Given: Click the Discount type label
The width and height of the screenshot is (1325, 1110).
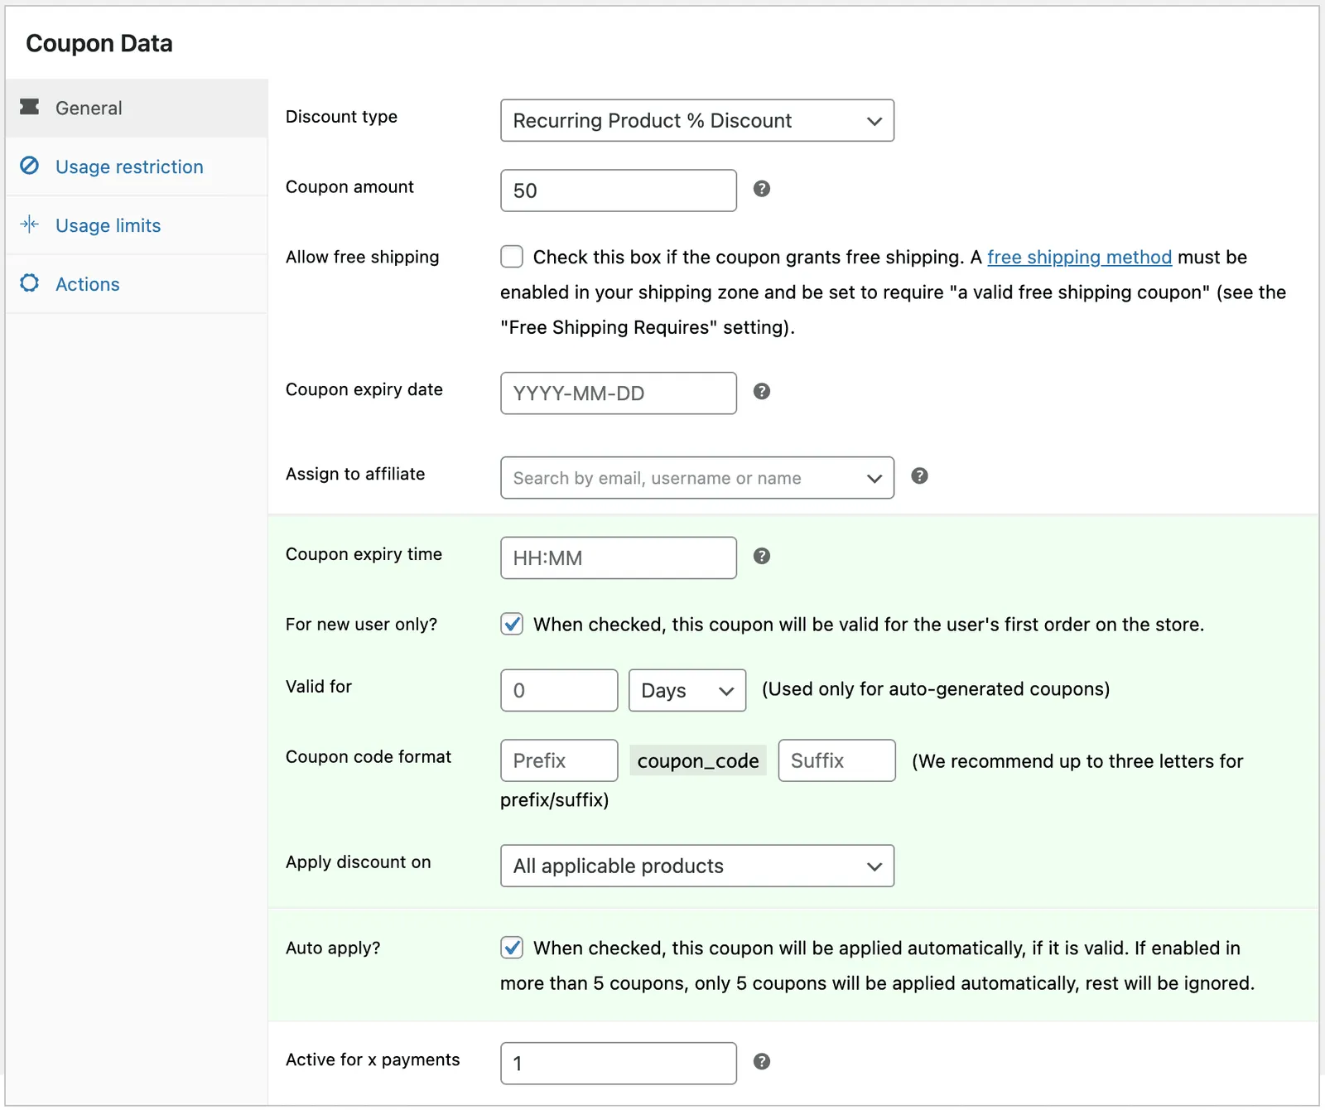Looking at the screenshot, I should click(x=341, y=117).
